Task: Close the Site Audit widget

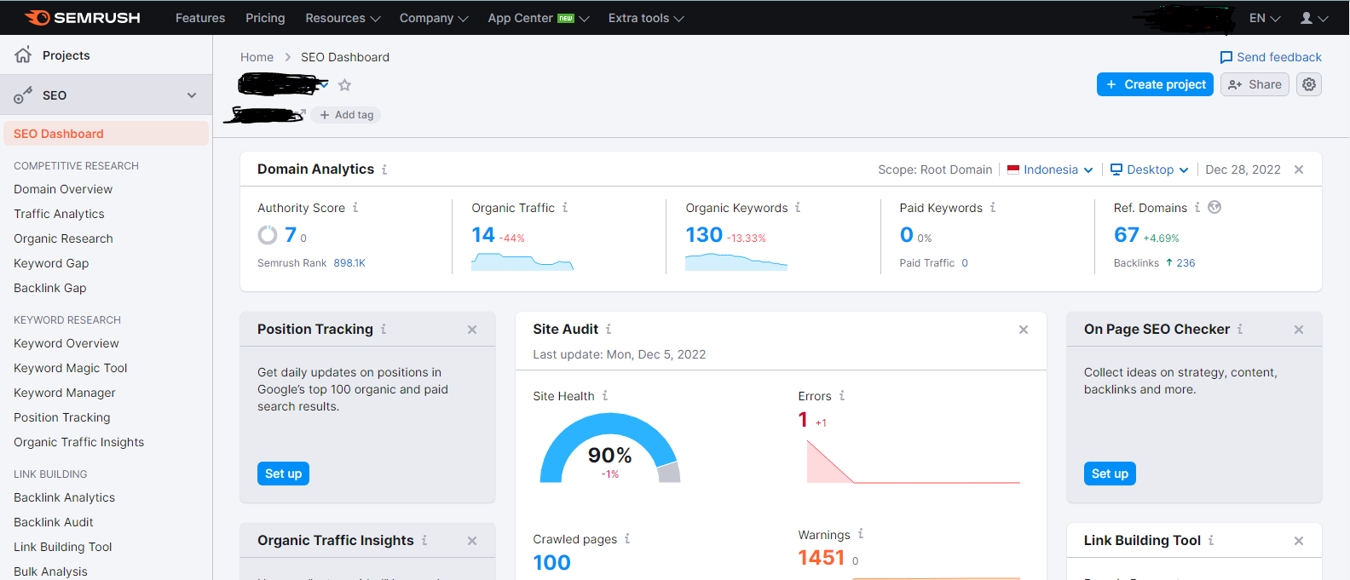Action: [1024, 330]
